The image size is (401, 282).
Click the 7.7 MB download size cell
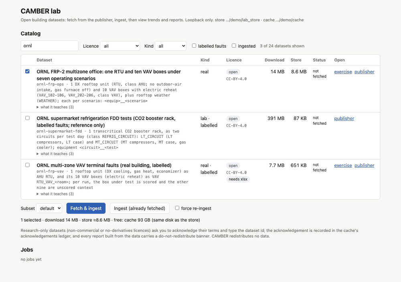tap(277, 165)
